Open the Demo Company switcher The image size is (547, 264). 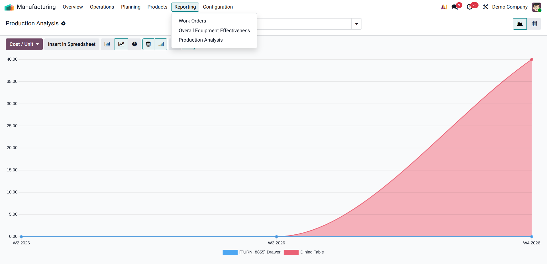pos(510,7)
